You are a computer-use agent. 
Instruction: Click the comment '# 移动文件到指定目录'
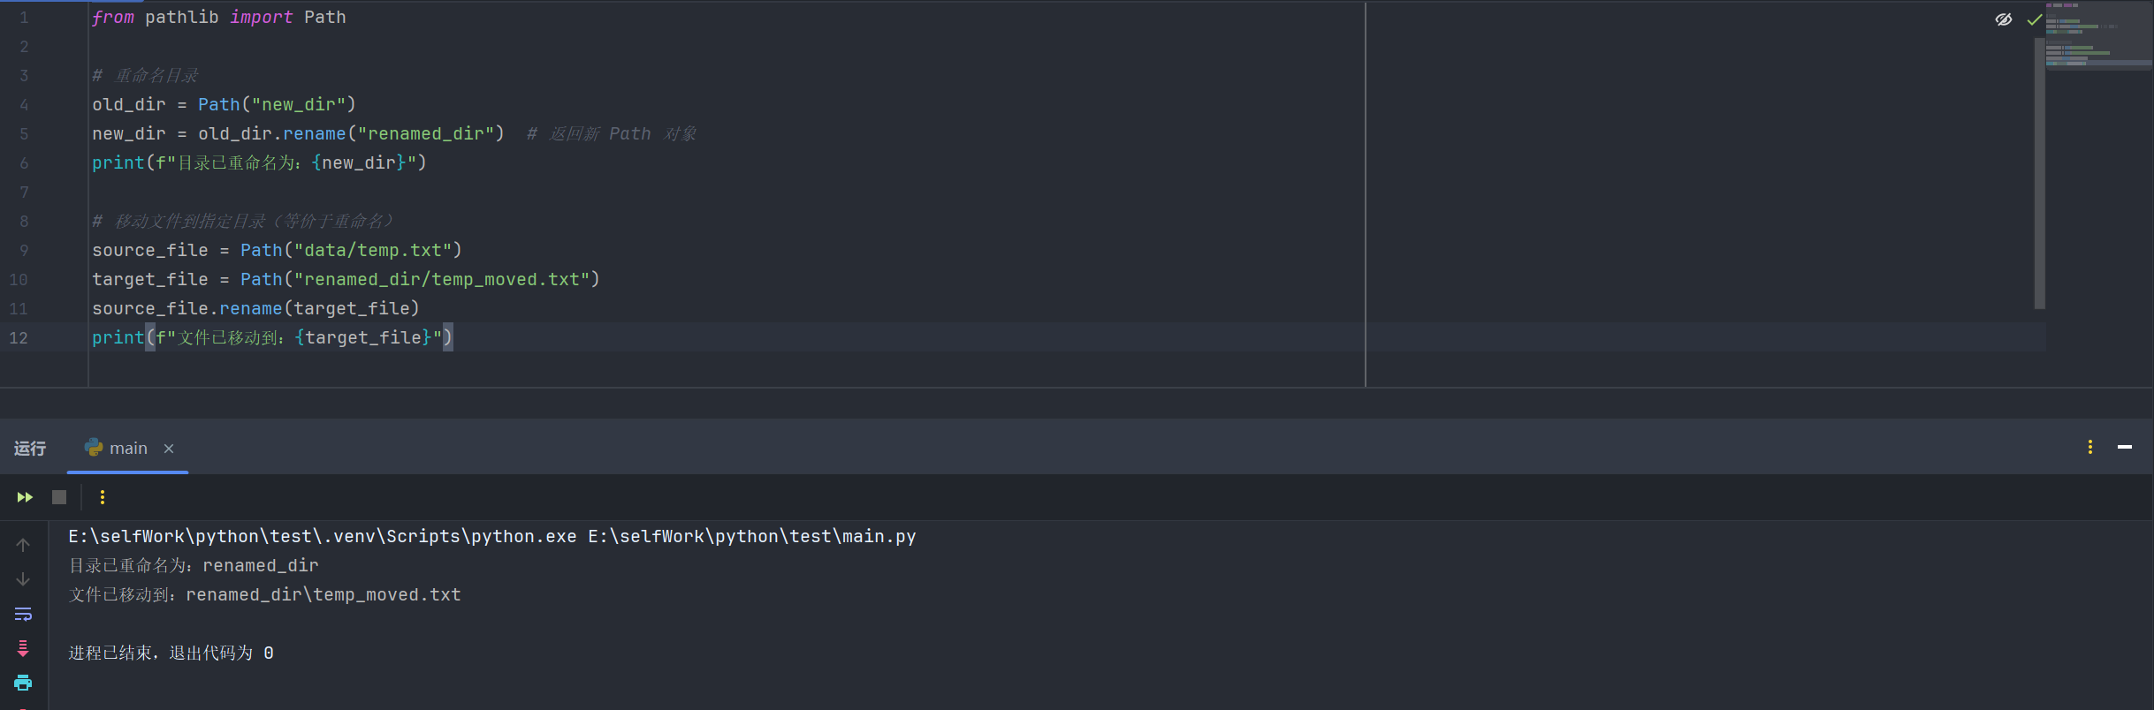point(243,221)
